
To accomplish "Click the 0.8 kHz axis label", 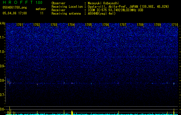I will (x=3, y=80).
